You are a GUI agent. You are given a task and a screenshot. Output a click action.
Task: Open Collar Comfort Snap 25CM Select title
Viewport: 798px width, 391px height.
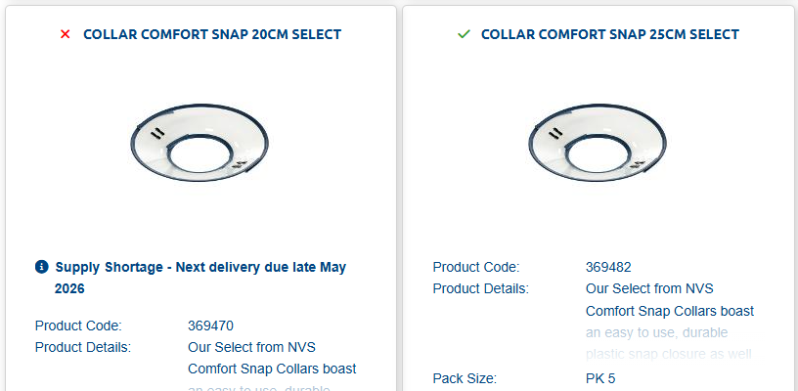pyautogui.click(x=609, y=34)
